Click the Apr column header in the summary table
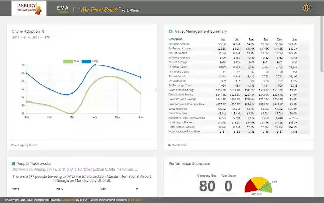Image resolution: width=324 pixels, height=203 pixels. (266, 39)
